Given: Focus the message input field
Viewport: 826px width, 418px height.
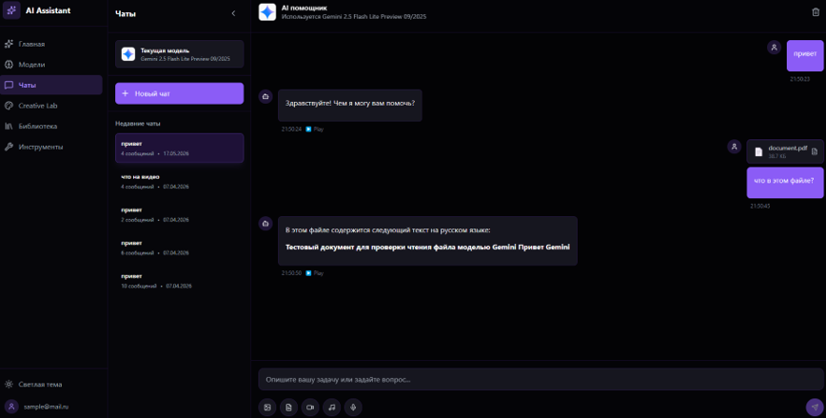Looking at the screenshot, I should 541,379.
